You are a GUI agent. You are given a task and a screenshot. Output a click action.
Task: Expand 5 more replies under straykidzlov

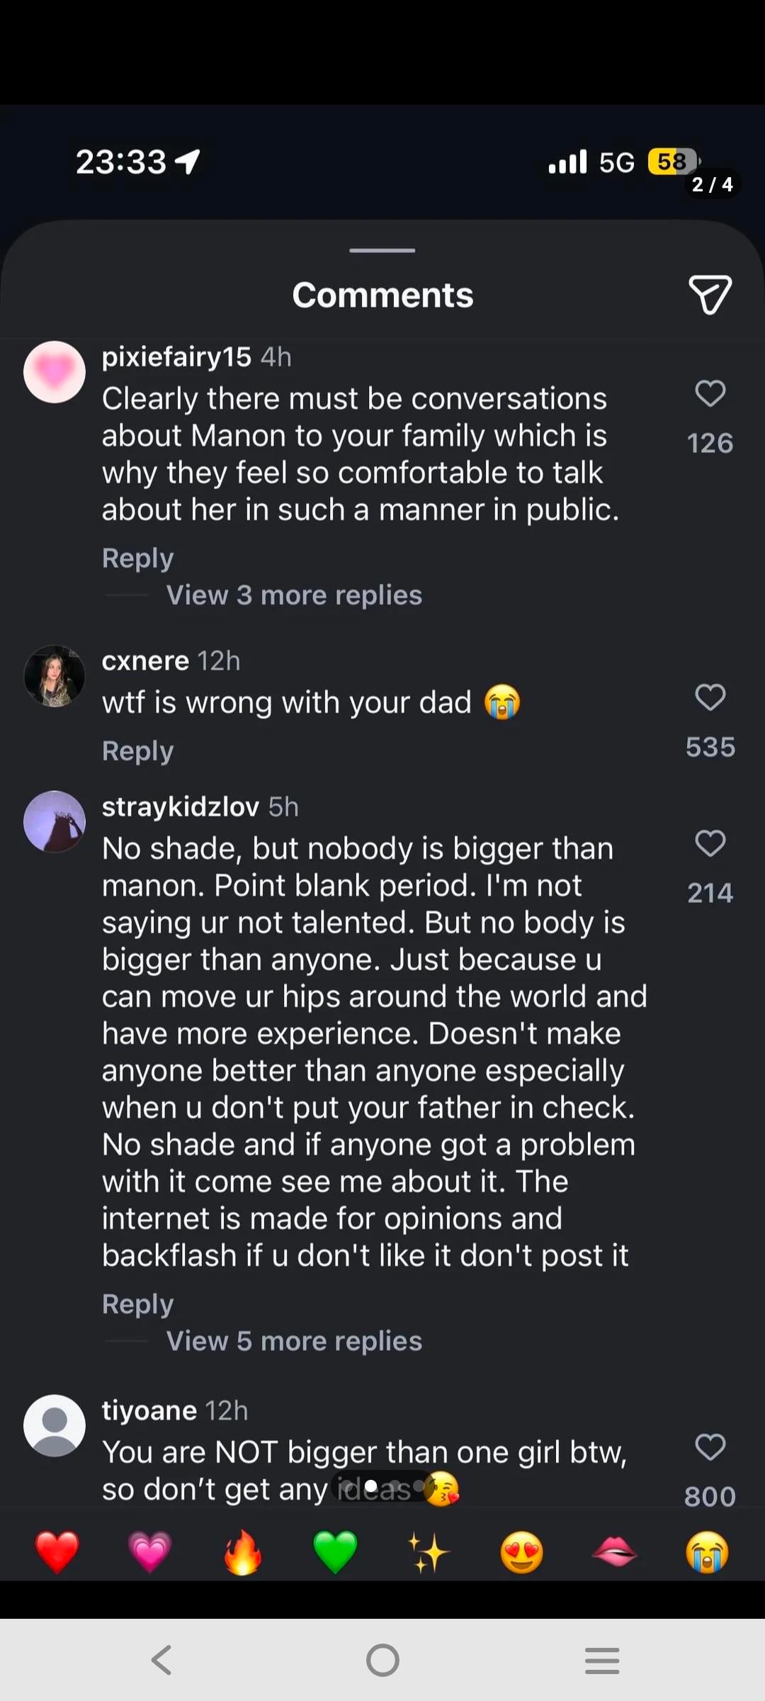(x=293, y=1341)
